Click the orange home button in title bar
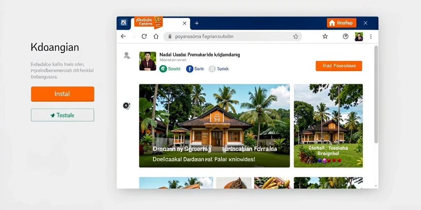 click(x=342, y=23)
